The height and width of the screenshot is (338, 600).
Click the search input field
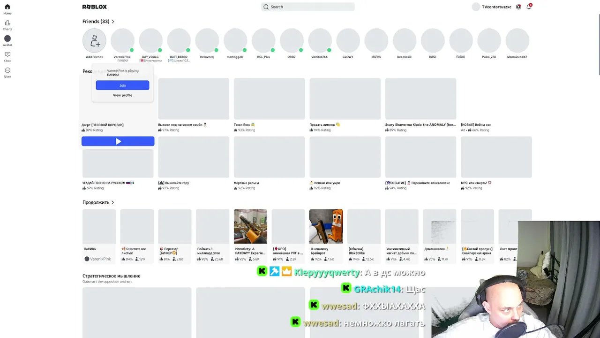tap(308, 7)
